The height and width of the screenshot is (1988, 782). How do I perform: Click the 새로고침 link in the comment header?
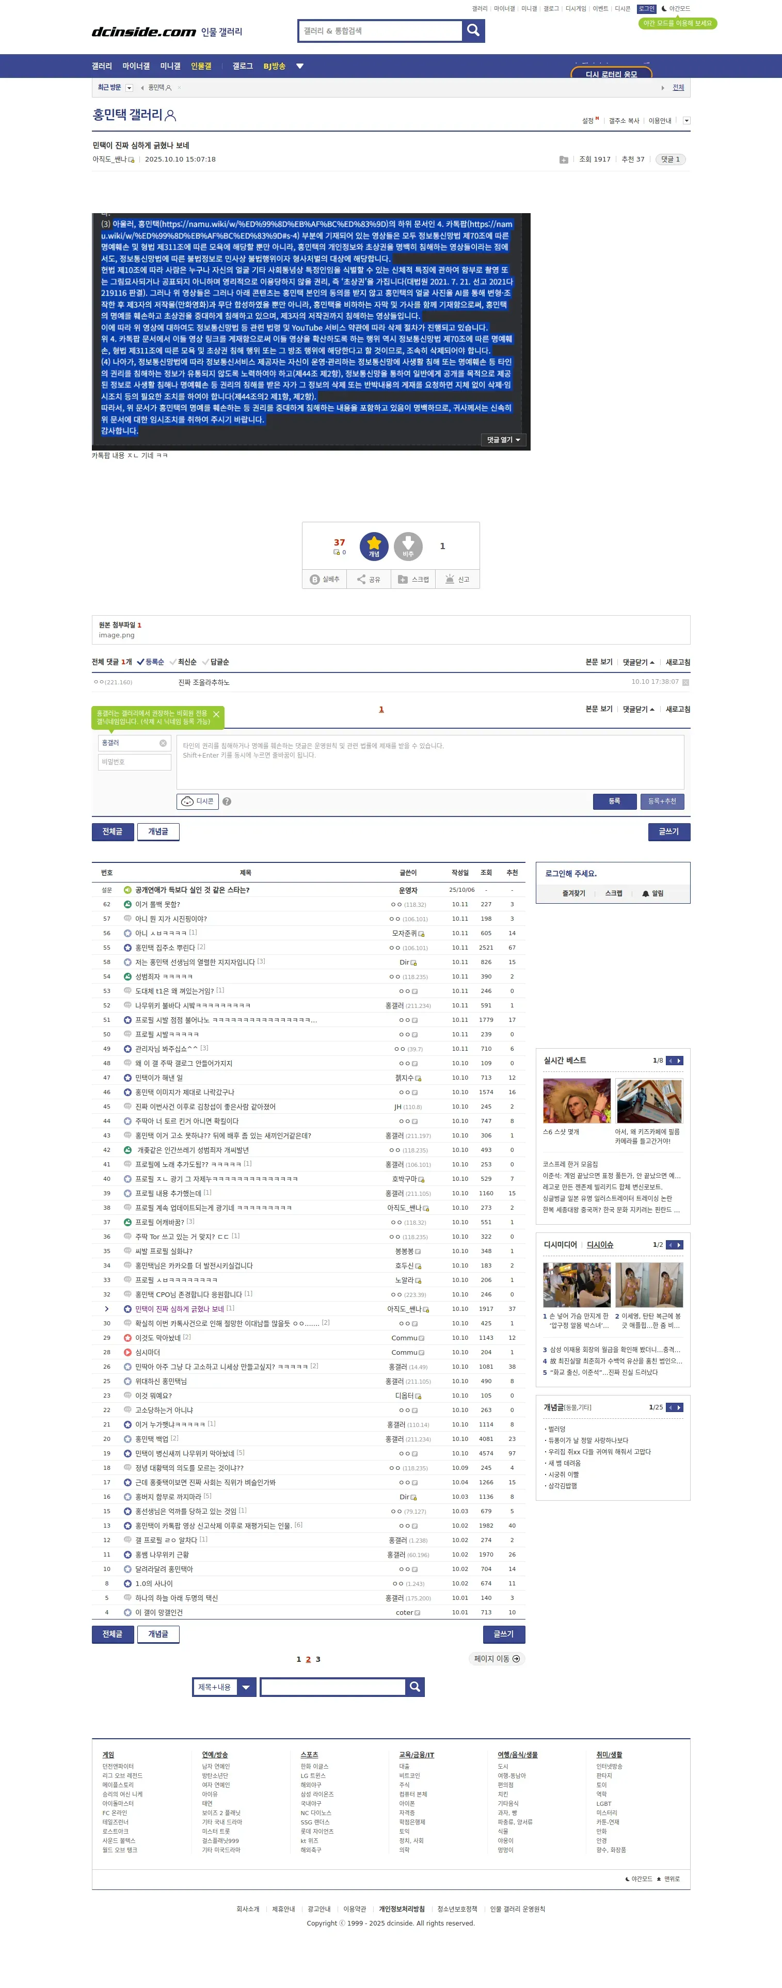pyautogui.click(x=678, y=662)
